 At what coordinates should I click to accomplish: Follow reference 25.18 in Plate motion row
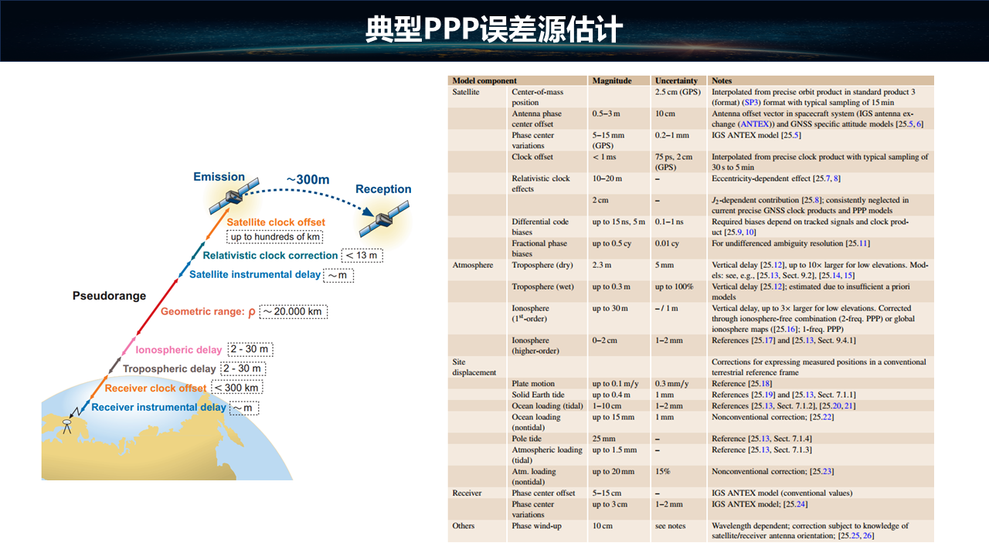pos(760,384)
